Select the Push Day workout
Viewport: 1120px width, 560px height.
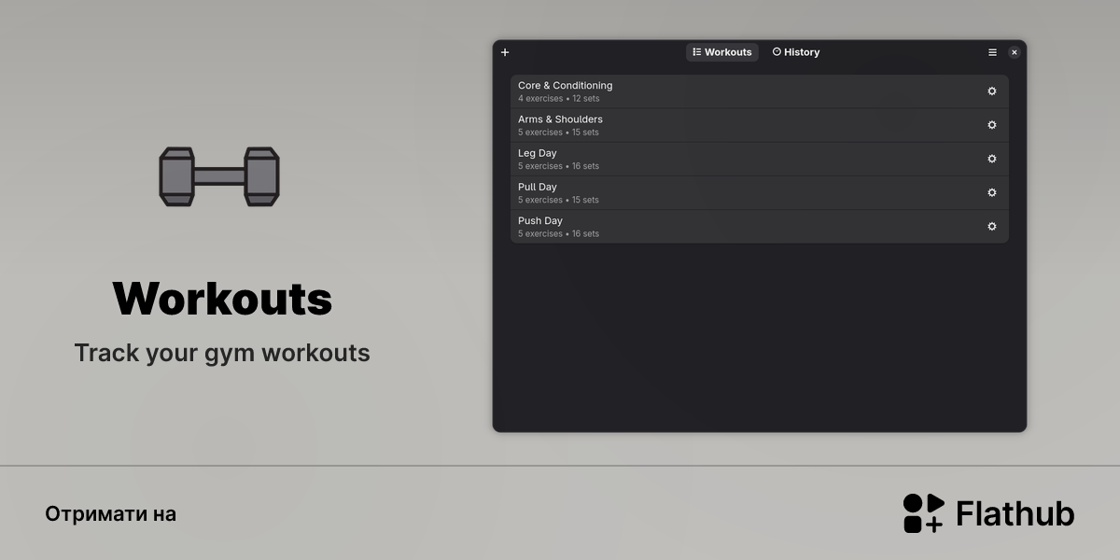pyautogui.click(x=760, y=226)
